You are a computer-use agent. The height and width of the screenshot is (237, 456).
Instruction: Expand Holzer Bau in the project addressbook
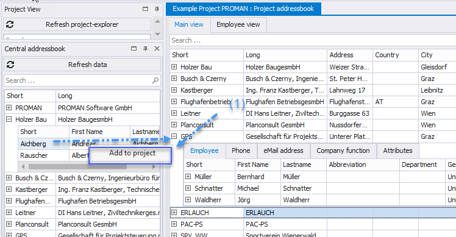point(174,67)
